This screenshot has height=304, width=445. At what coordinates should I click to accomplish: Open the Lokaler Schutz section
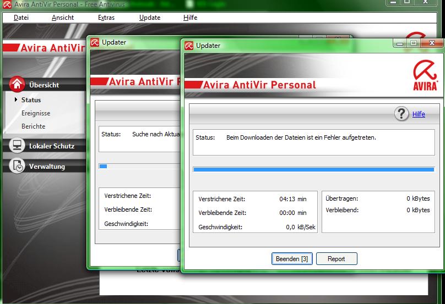tap(52, 146)
